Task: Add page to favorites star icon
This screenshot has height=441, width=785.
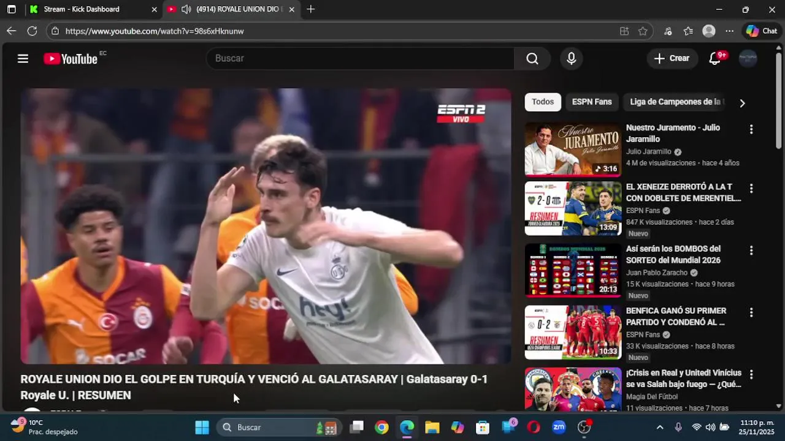Action: [x=643, y=31]
